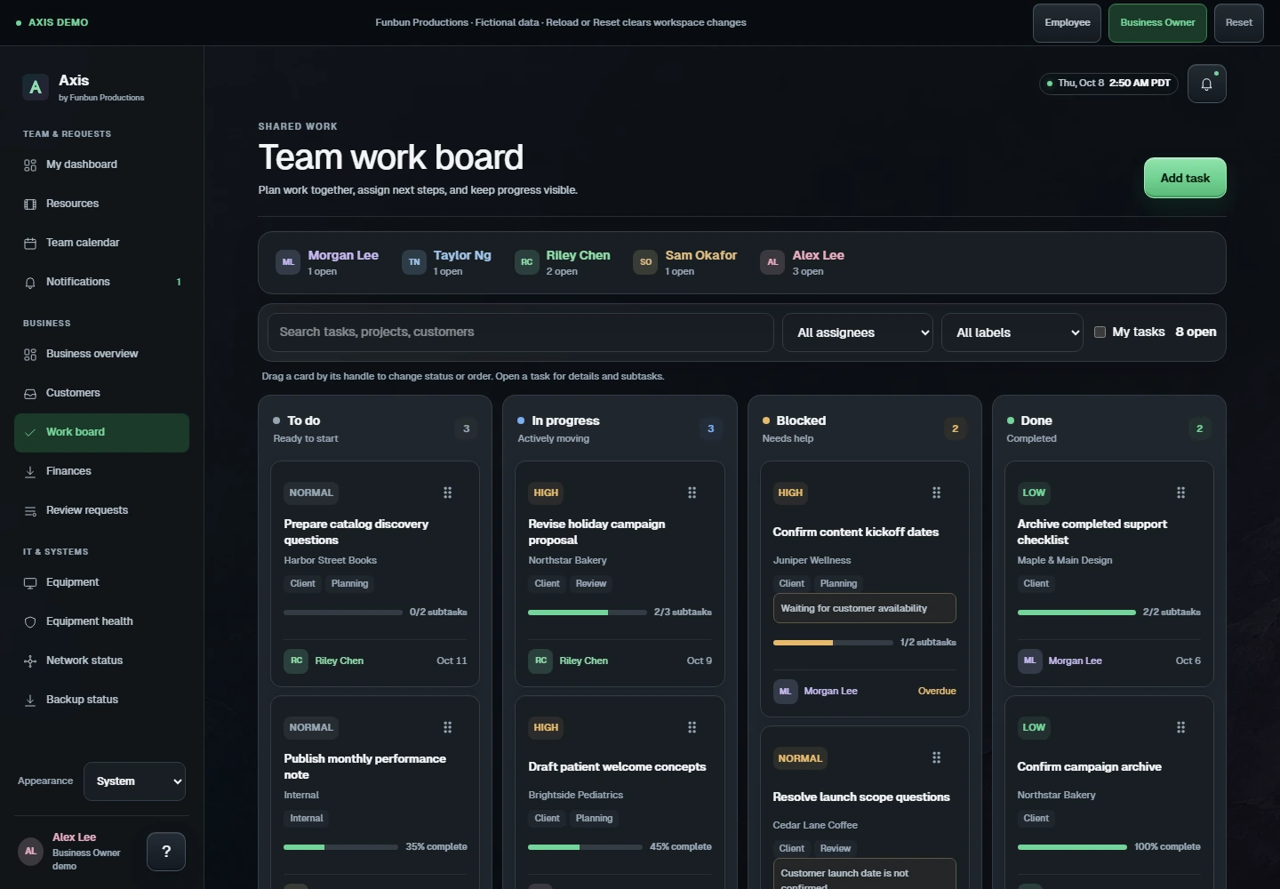Click the Axis logo icon
The image size is (1280, 889).
point(36,87)
